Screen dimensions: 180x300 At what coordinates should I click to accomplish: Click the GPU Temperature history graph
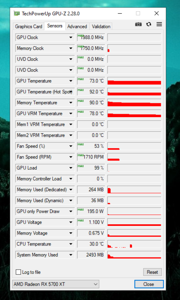click(134, 81)
